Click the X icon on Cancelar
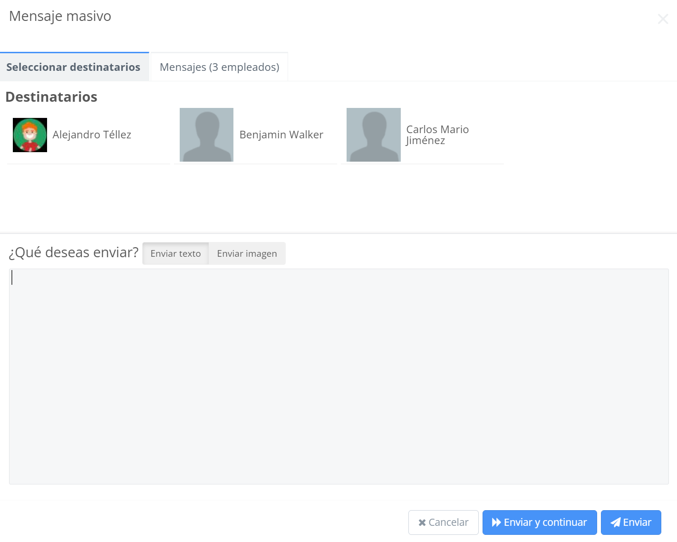 (422, 523)
